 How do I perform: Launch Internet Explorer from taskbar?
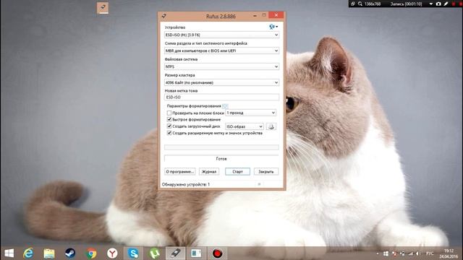coord(28,253)
